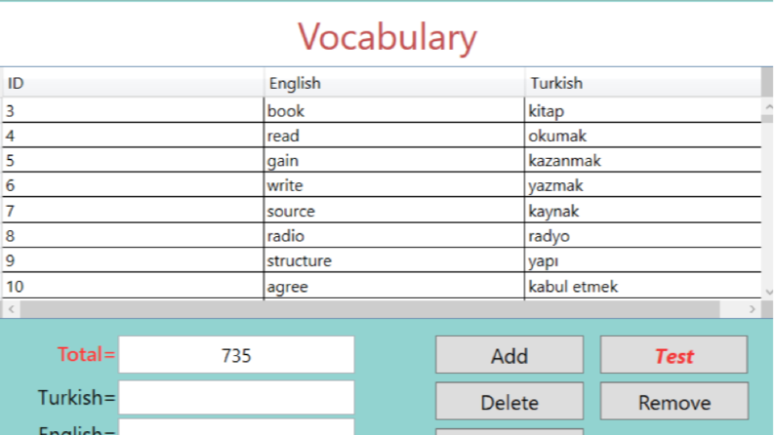Select the cell 'write'
This screenshot has height=435, width=774.
click(394, 185)
